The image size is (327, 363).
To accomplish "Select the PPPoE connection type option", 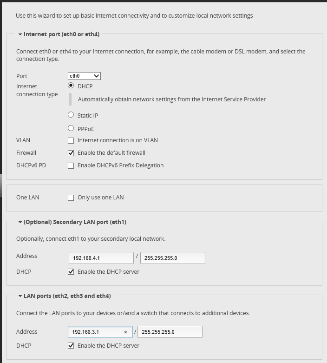I will [x=71, y=128].
